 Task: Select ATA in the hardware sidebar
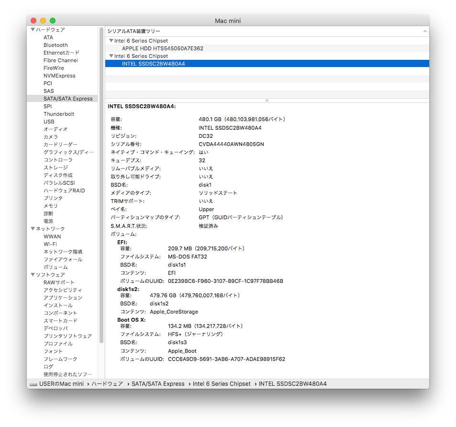[48, 37]
